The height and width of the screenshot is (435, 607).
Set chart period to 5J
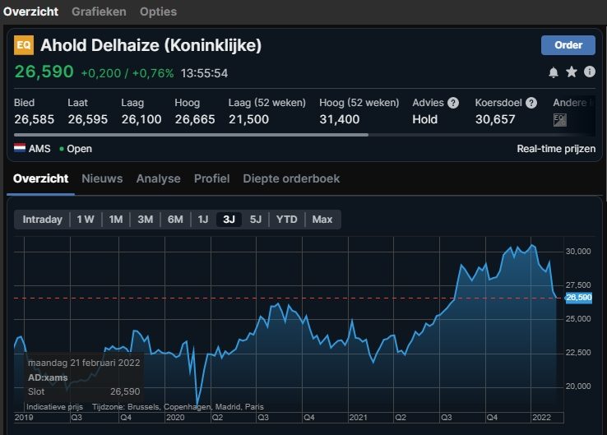tap(256, 220)
